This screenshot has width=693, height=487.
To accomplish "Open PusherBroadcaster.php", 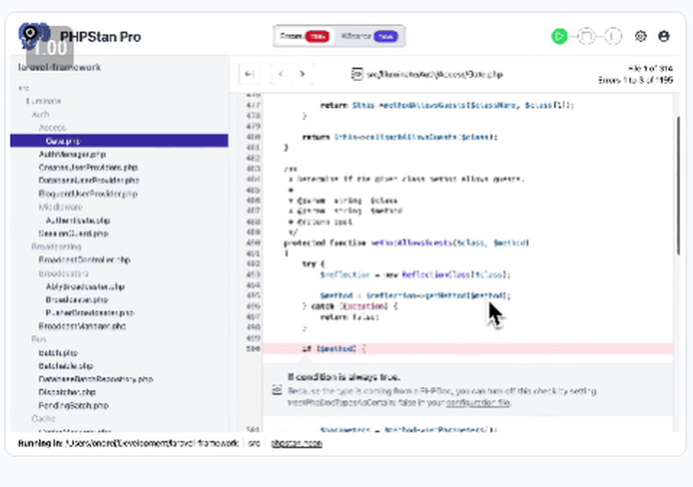I will (89, 312).
